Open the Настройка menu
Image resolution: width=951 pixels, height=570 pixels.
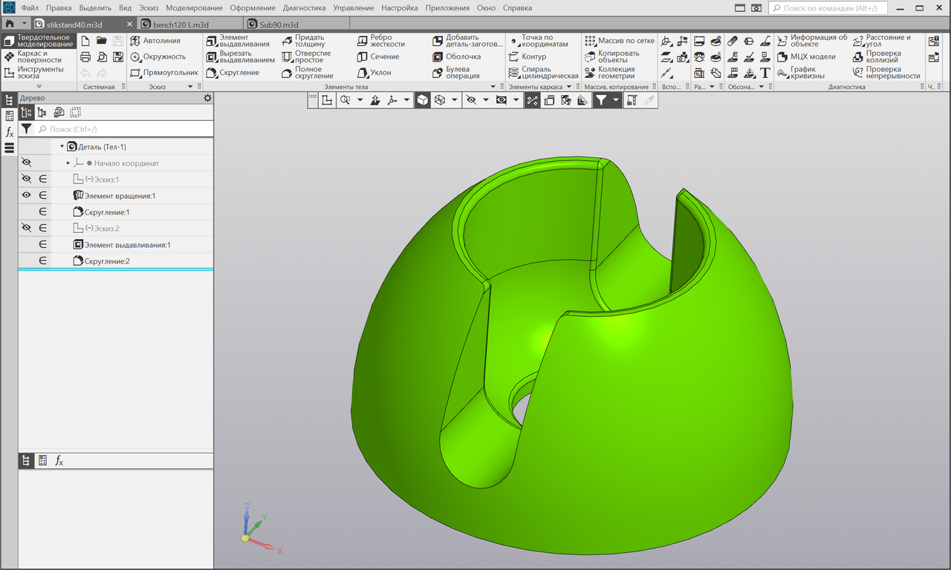tap(400, 7)
